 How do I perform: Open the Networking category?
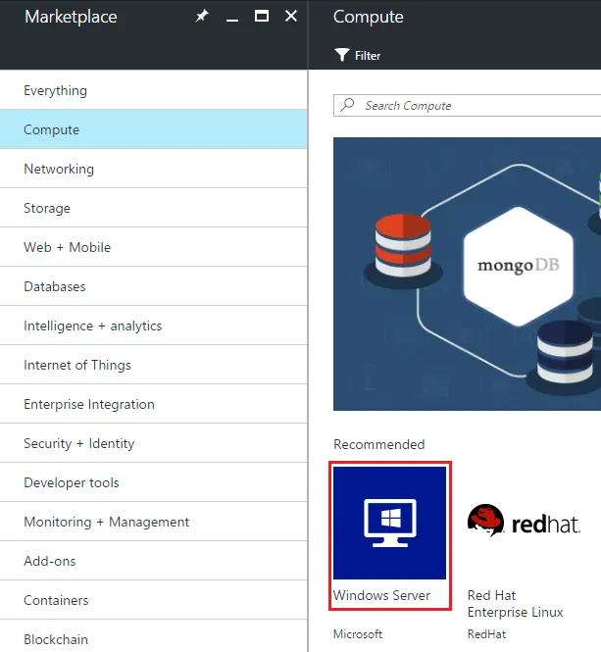(154, 169)
